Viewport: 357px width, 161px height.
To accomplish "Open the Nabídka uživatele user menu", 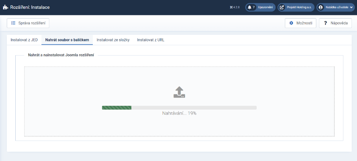I will tap(337, 7).
